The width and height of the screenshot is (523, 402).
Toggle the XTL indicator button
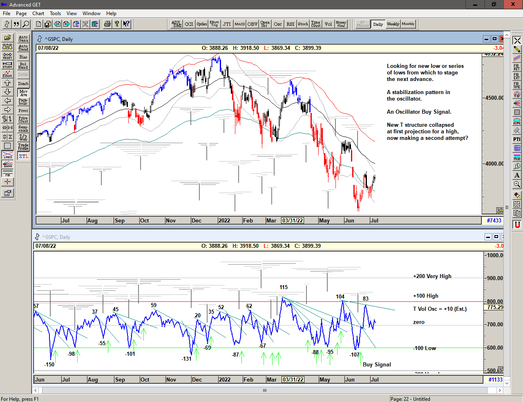pos(23,156)
